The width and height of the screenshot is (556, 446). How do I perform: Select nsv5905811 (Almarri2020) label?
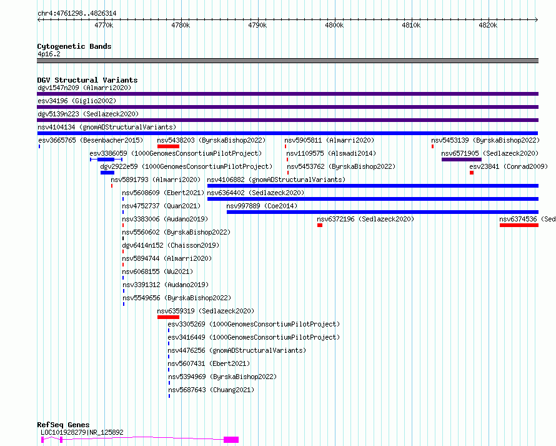point(329,140)
